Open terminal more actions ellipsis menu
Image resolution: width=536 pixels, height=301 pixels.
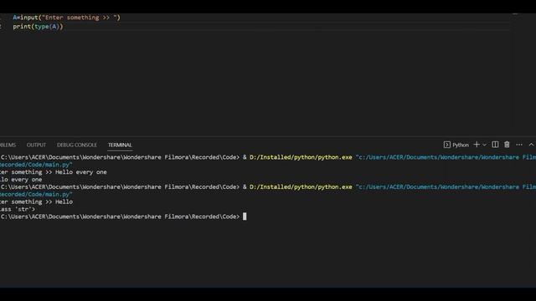(x=519, y=145)
